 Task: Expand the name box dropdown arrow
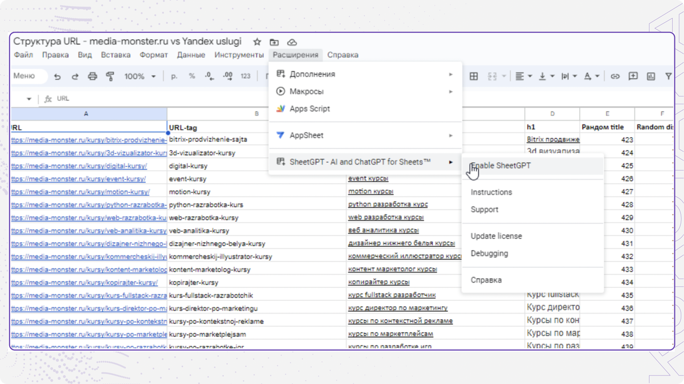(x=29, y=99)
